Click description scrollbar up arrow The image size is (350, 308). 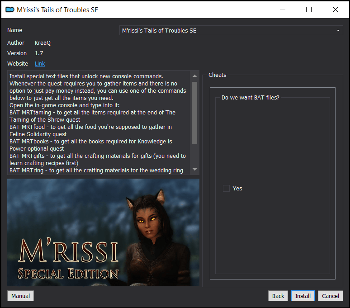[x=194, y=76]
